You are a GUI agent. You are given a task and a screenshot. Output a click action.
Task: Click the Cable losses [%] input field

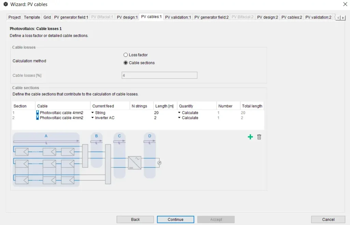[159, 75]
